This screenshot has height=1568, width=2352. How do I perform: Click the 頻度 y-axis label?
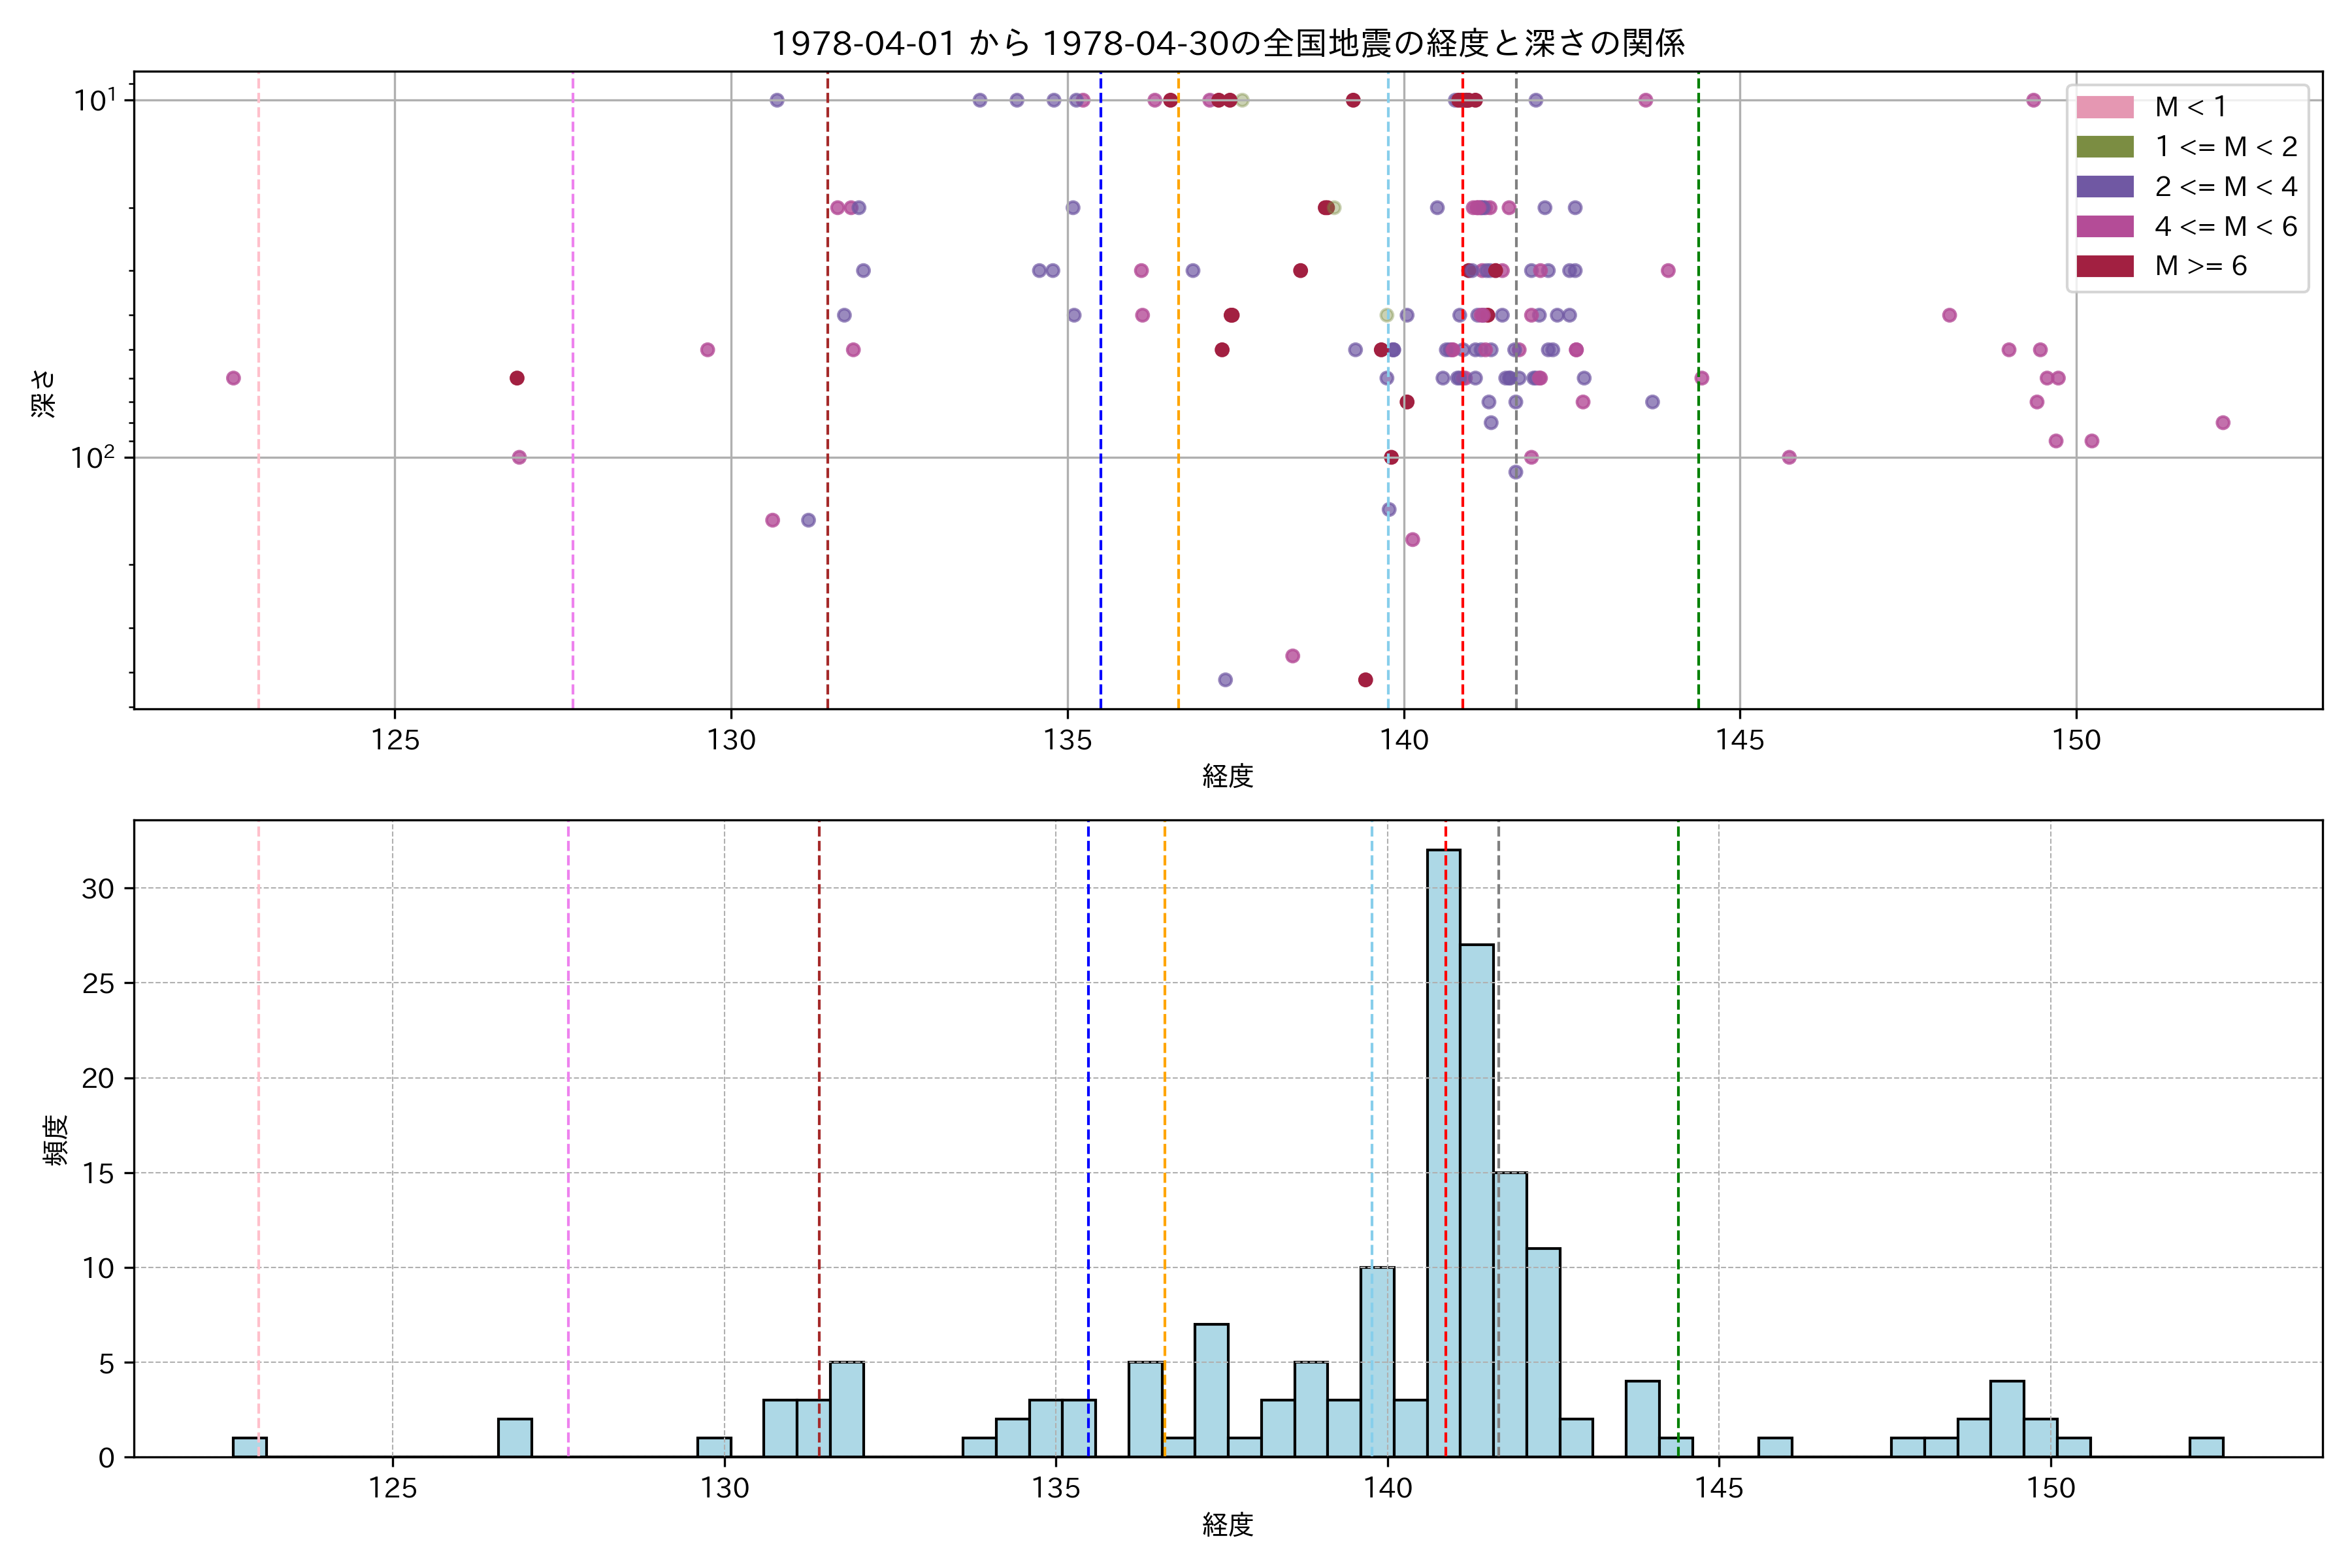55,1139
